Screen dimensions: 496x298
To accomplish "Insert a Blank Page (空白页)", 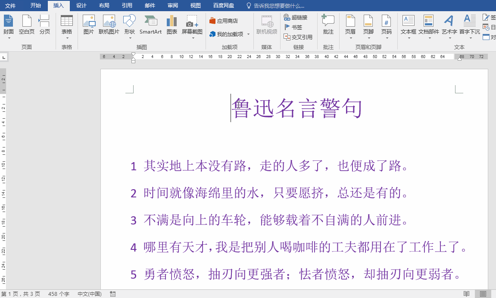I will (x=27, y=25).
